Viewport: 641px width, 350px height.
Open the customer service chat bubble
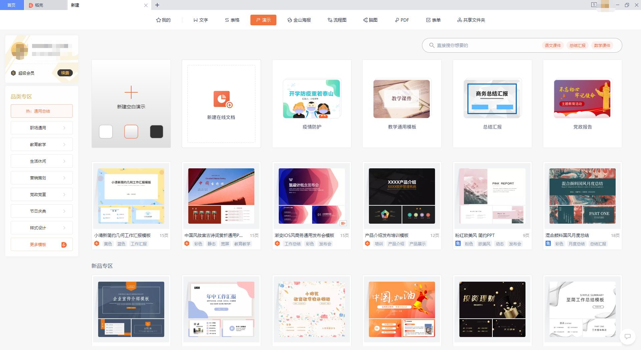tap(627, 337)
